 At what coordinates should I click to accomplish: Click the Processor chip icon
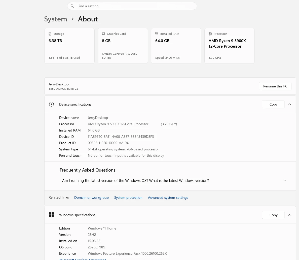[210, 34]
